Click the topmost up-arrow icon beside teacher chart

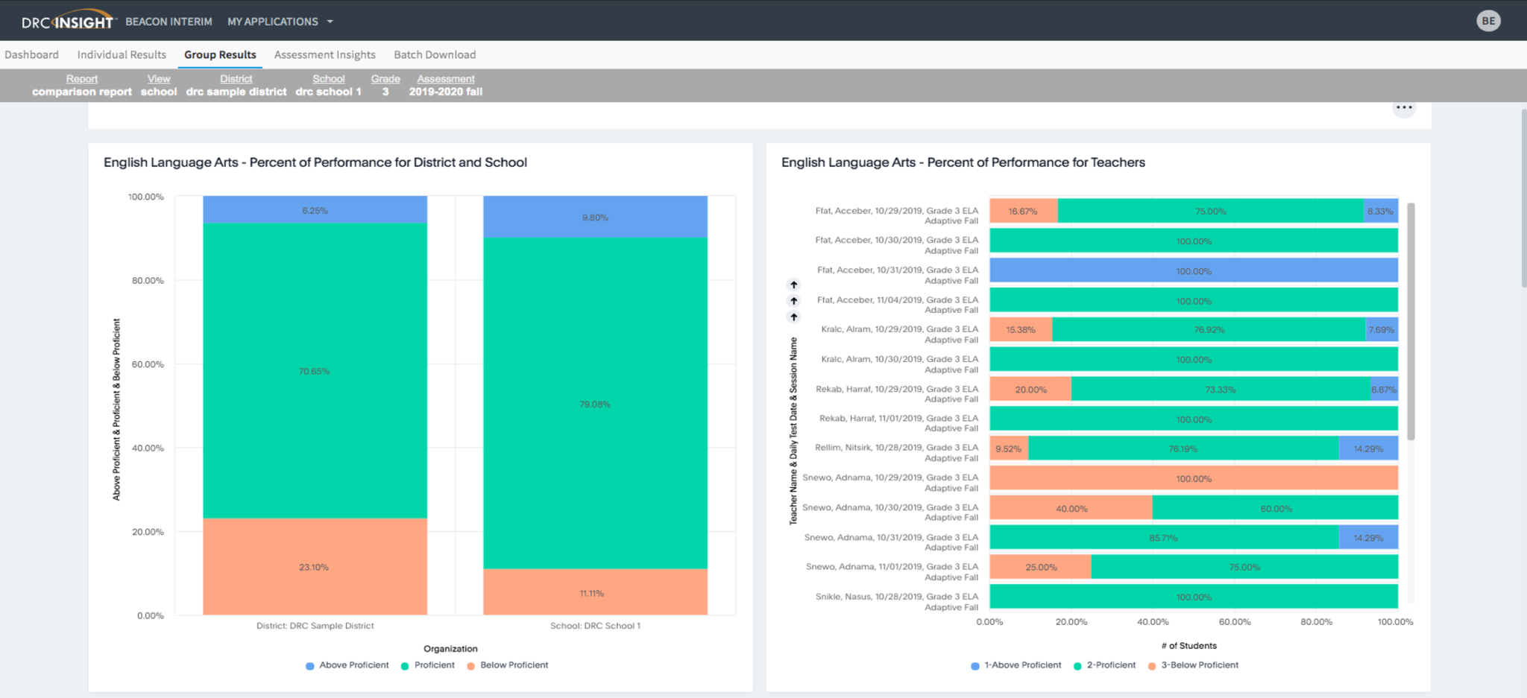(793, 285)
